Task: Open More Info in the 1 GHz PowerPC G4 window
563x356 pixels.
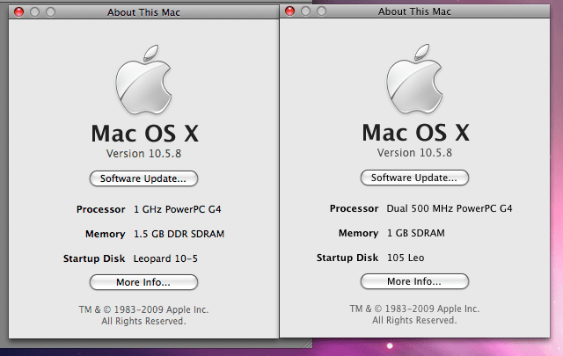Action: coord(143,282)
